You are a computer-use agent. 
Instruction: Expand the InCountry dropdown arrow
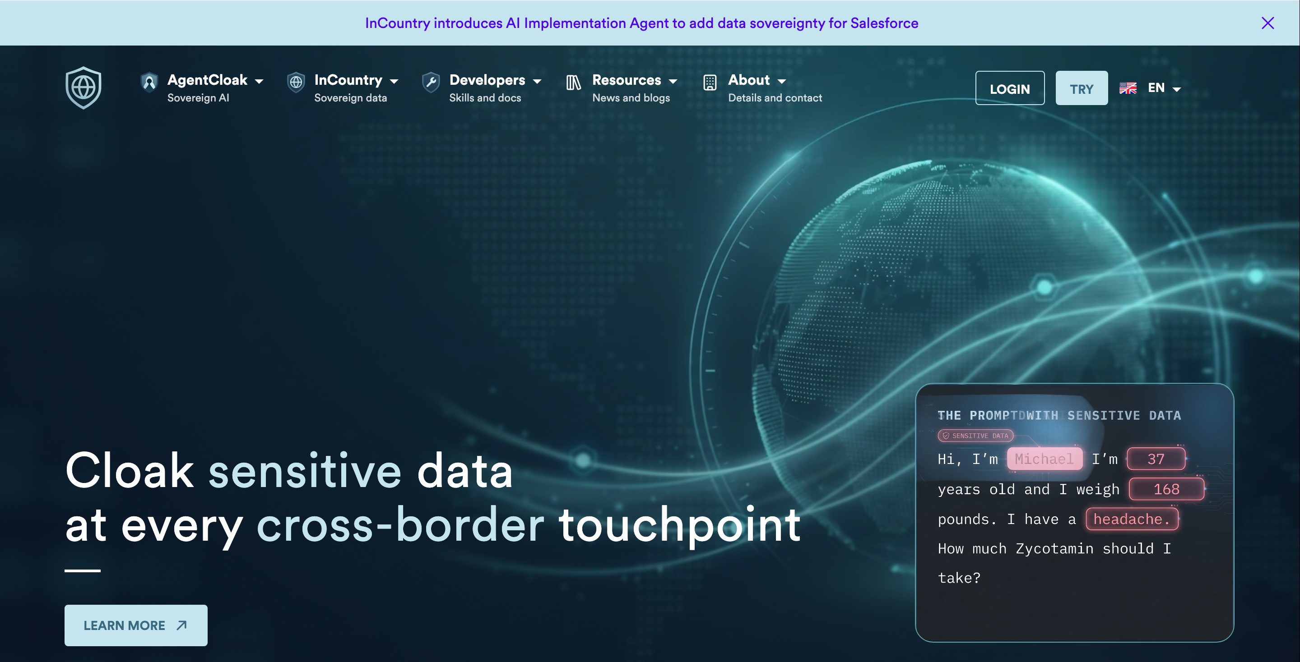(x=394, y=81)
